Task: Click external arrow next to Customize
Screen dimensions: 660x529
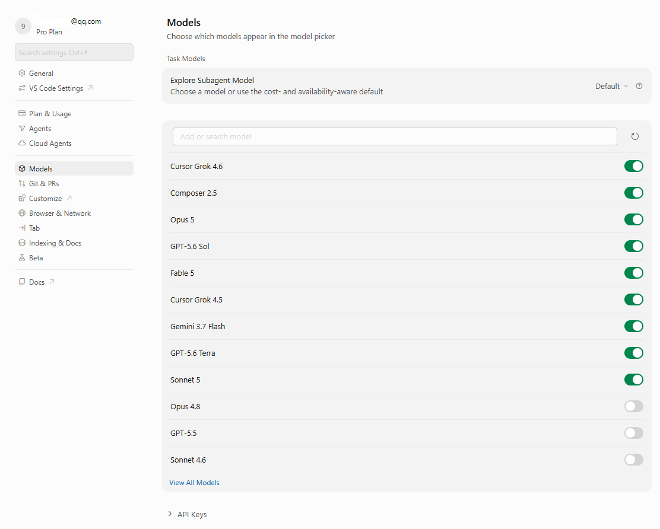Action: coord(69,198)
